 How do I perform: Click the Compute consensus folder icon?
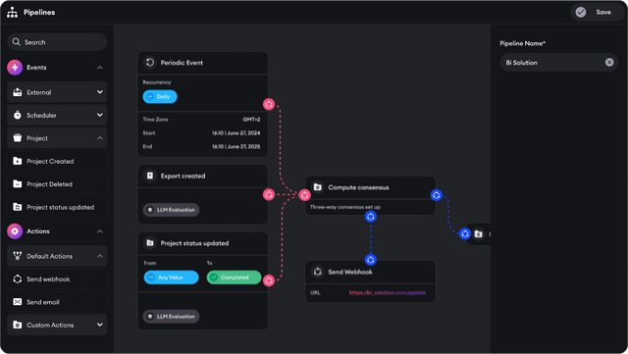pyautogui.click(x=318, y=187)
